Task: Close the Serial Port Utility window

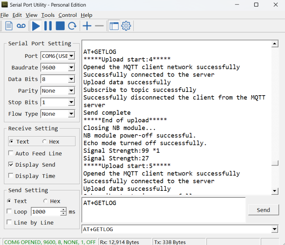Action: [x=276, y=4]
